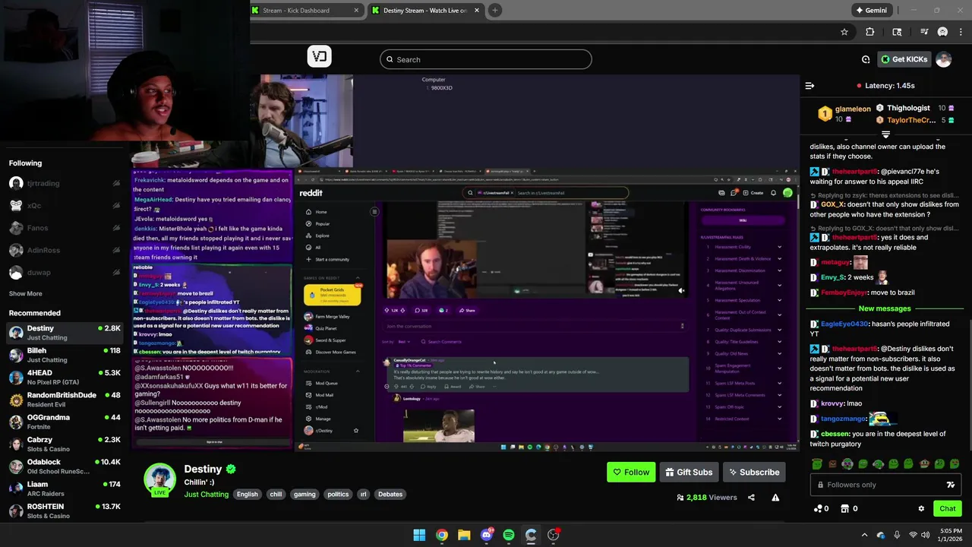The image size is (972, 547).
Task: Toggle notifications bell for xQc
Action: coord(116,205)
